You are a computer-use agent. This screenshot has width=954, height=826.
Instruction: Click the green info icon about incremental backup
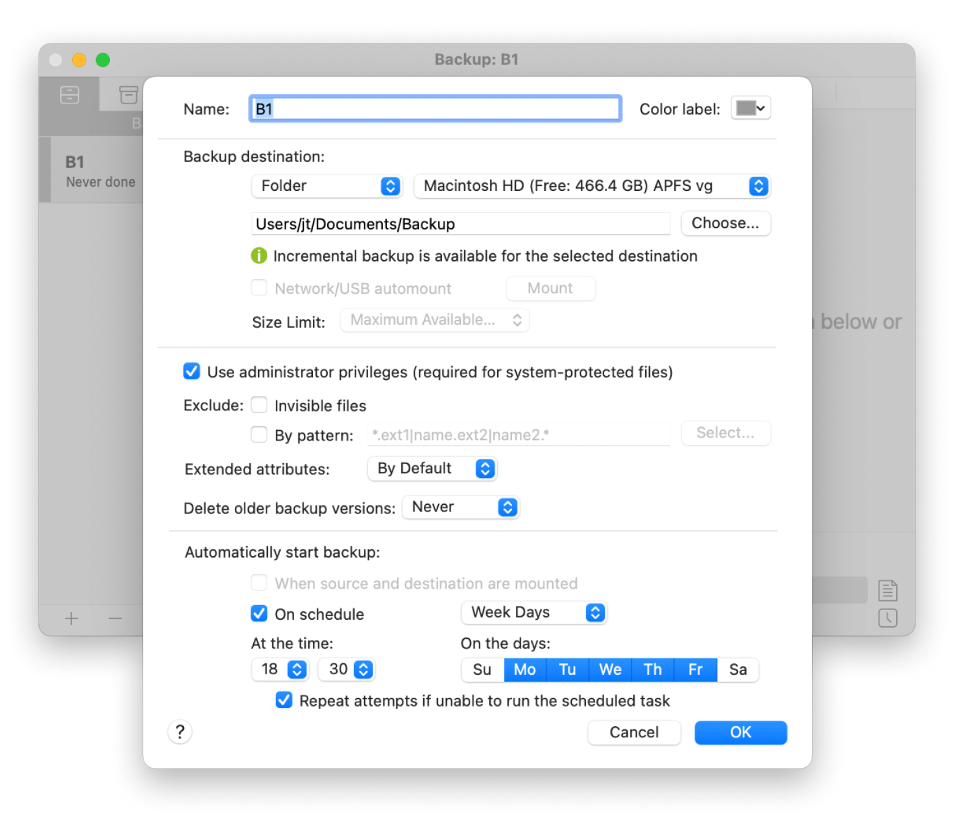tap(259, 256)
